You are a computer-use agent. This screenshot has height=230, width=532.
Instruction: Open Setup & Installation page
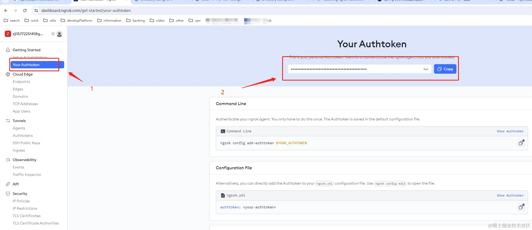(x=30, y=57)
